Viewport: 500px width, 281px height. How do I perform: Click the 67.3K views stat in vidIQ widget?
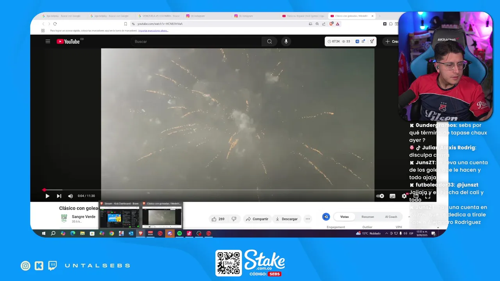pos(334,41)
